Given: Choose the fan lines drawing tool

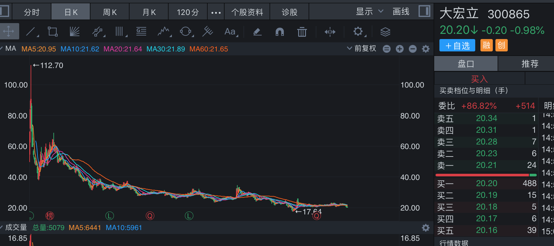Looking at the screenshot, I should [75, 32].
